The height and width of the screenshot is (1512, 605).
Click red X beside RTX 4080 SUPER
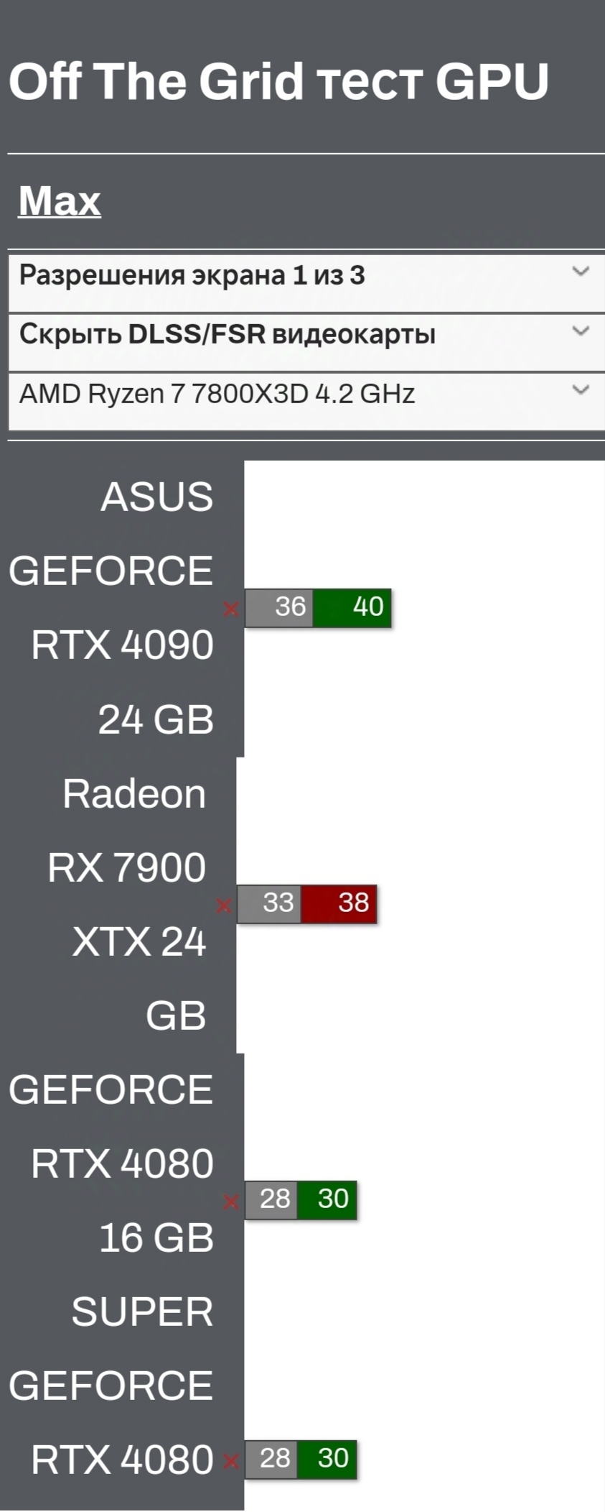230,1202
